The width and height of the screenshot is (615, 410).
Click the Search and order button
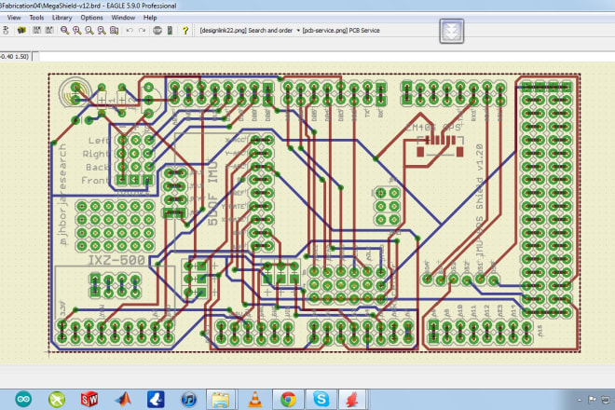point(246,30)
